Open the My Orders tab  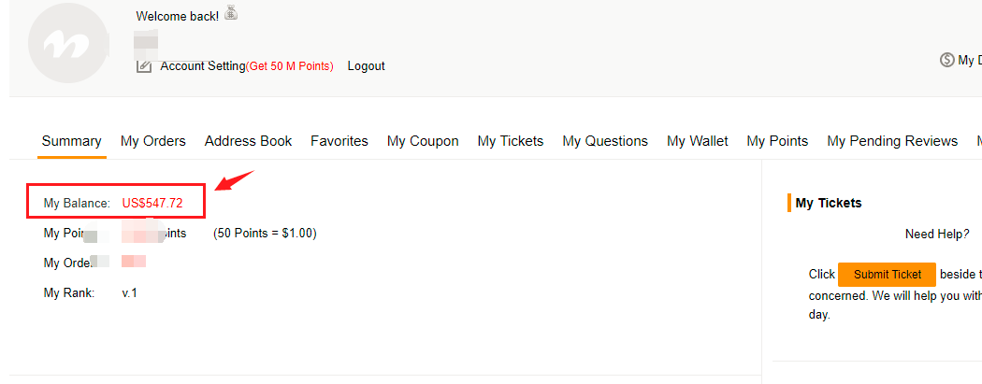tap(152, 141)
